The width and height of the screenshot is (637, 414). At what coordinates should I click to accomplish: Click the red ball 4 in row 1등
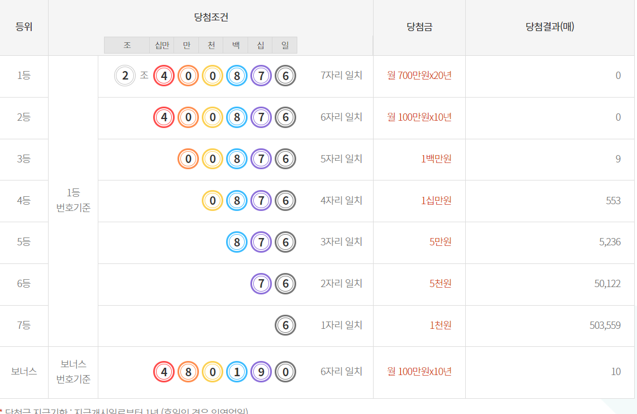163,76
